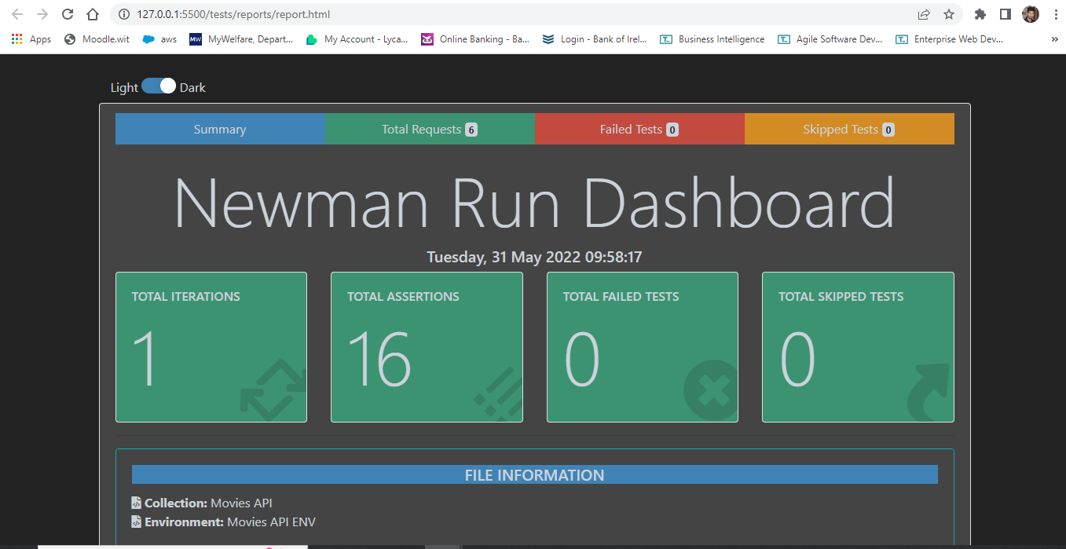The height and width of the screenshot is (549, 1066).
Task: Open the browser extensions puzzle icon
Action: (980, 13)
